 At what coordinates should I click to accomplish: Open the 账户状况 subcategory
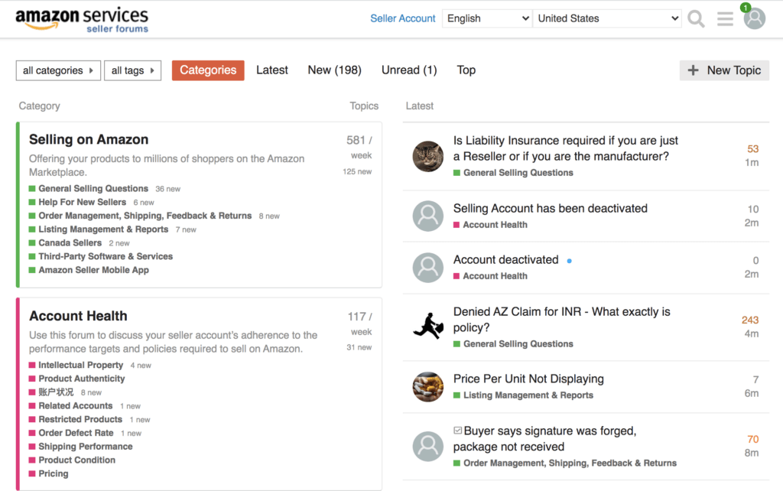[x=56, y=392]
